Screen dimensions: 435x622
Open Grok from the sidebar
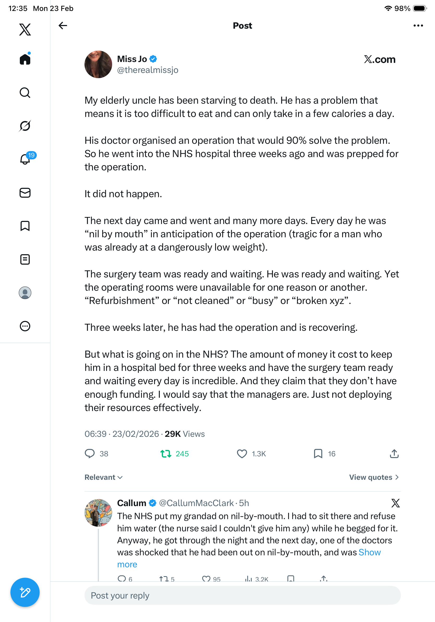click(25, 126)
